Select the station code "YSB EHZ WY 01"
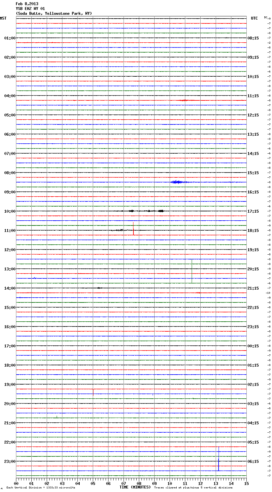The height and width of the screenshot is (492, 272). 30,9
